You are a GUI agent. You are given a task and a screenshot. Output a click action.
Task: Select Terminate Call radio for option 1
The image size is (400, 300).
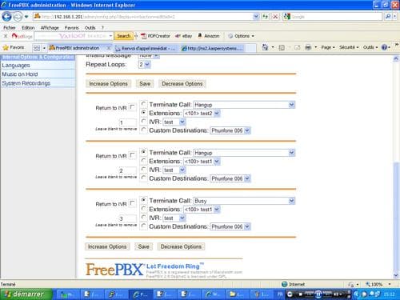(x=143, y=104)
